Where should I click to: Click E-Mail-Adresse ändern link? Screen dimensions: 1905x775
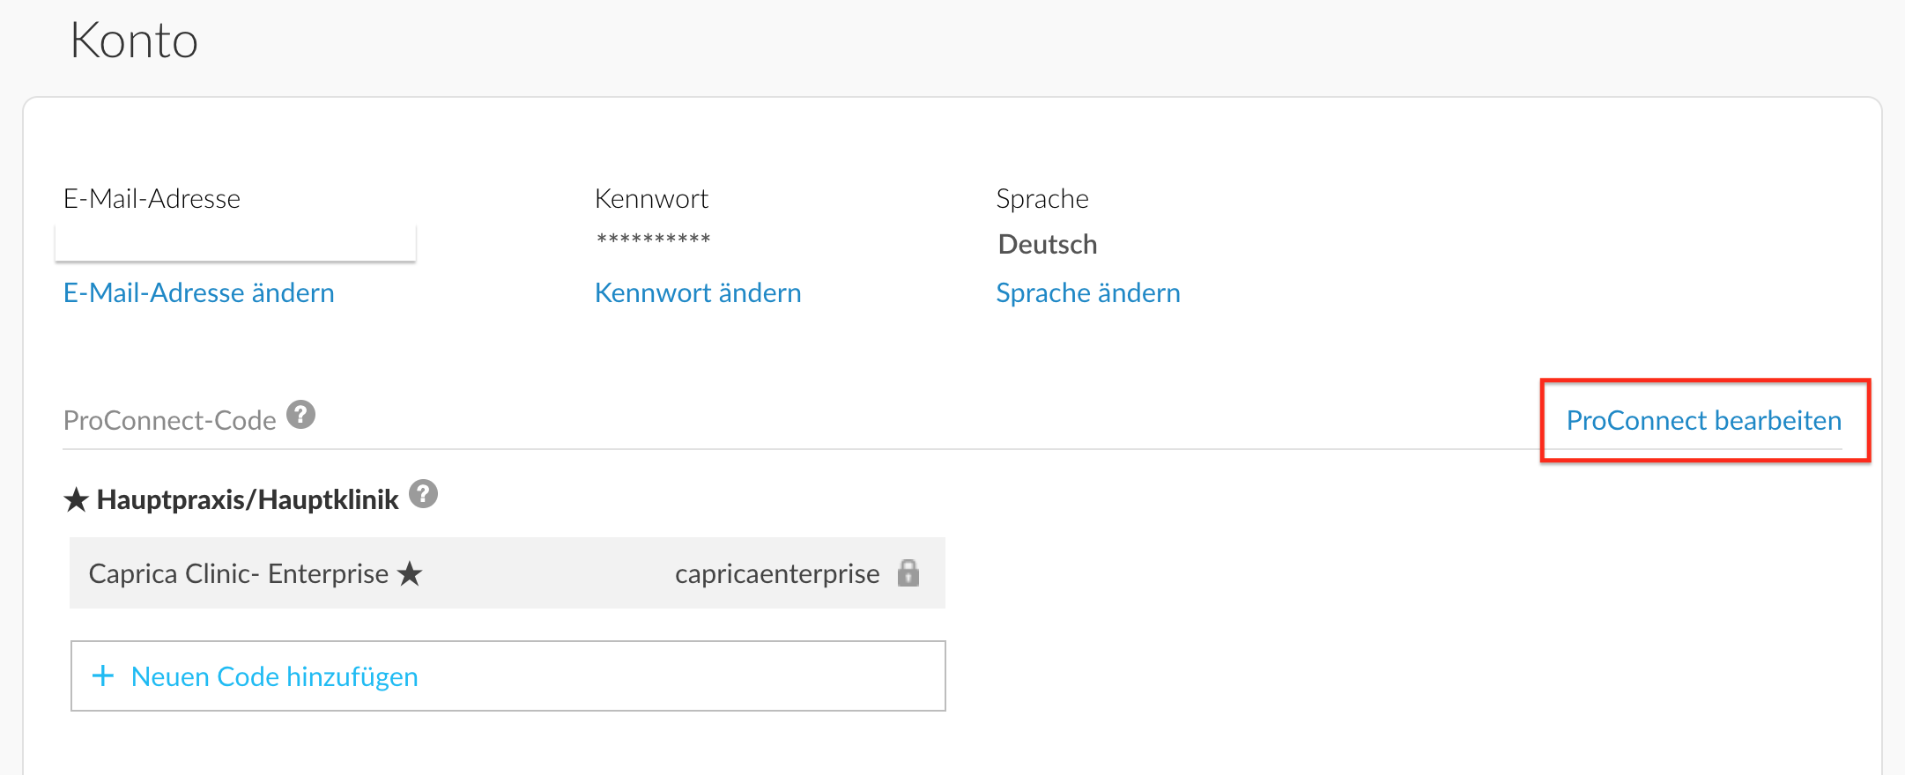199,292
